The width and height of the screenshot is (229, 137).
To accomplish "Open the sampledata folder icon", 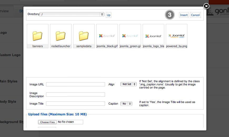I will [84, 35].
